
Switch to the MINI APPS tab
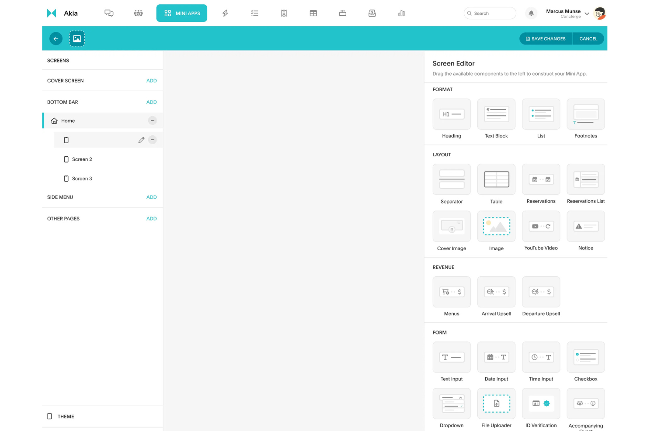181,13
